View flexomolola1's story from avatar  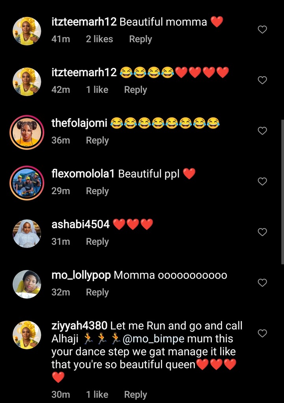[x=27, y=184]
